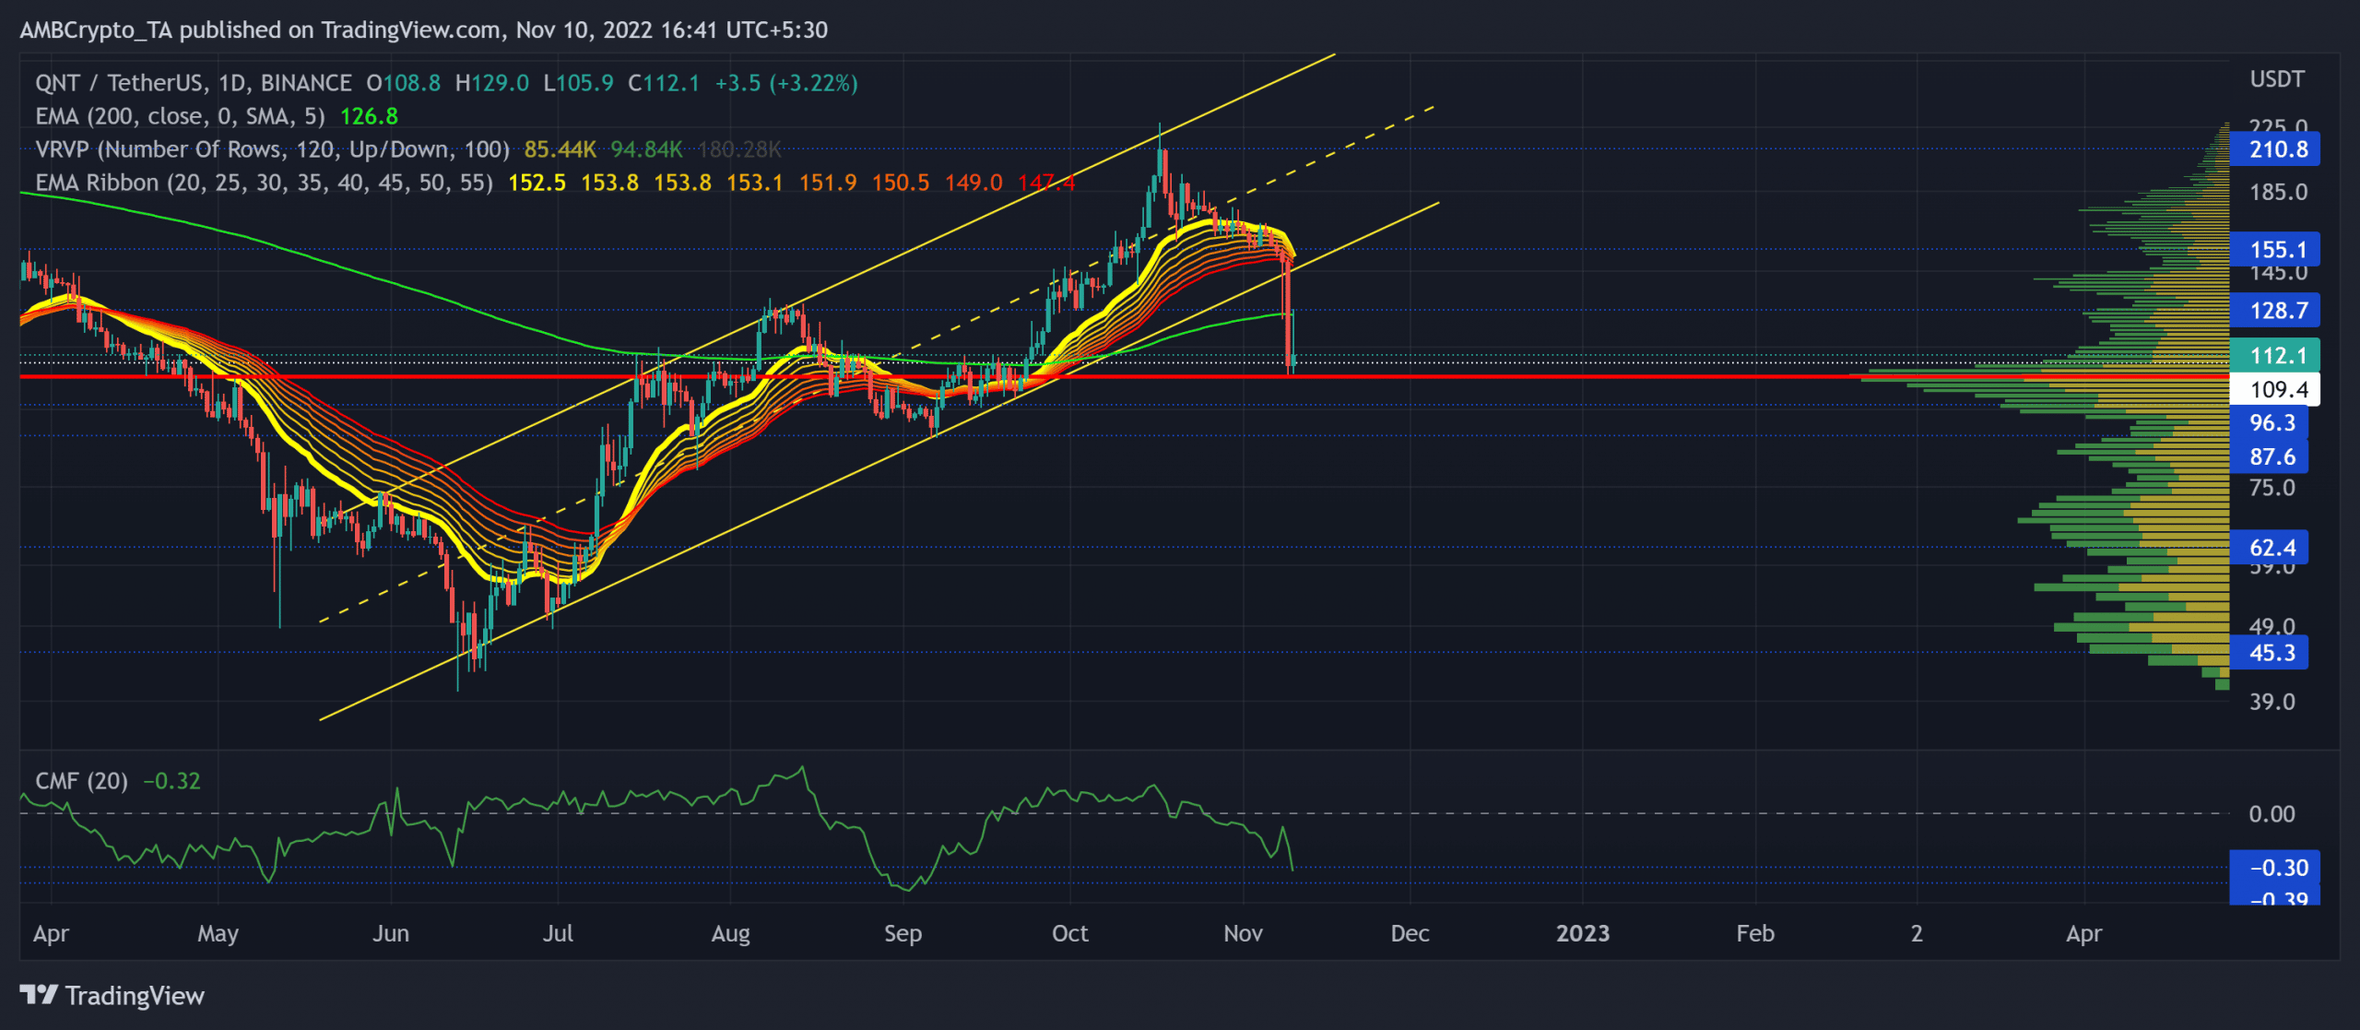Click the current price 112.1 label
Image resolution: width=2360 pixels, height=1030 pixels.
(2274, 355)
